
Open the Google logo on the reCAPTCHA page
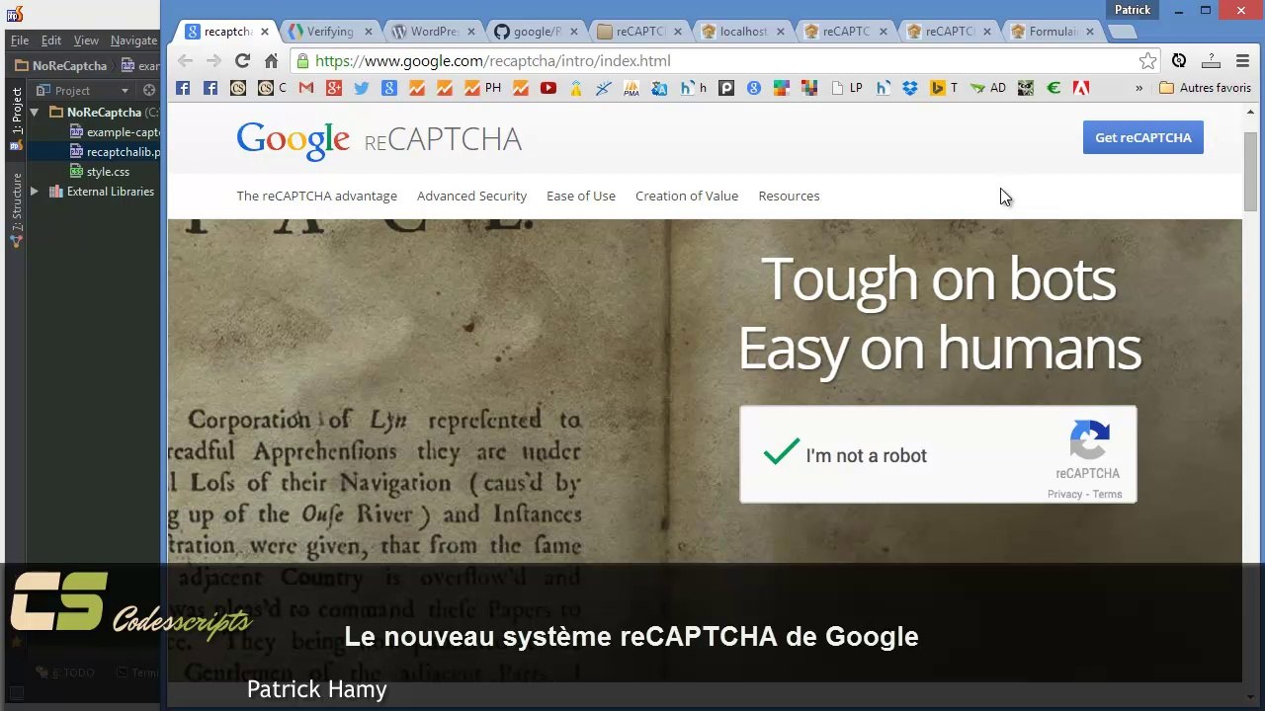(293, 141)
